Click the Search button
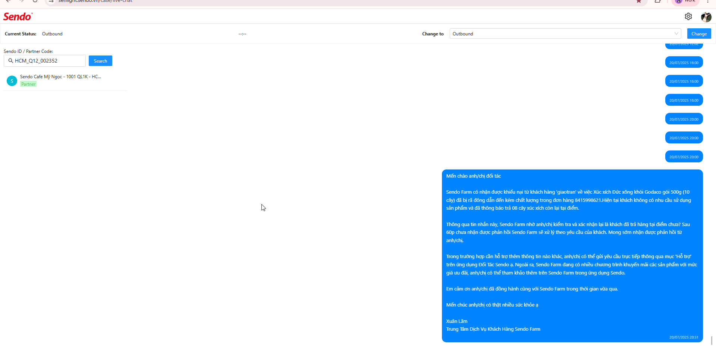This screenshot has width=716, height=346. [x=100, y=61]
